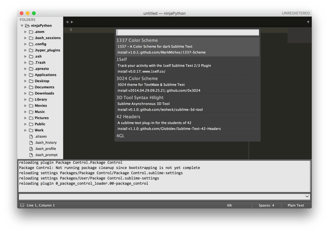Click the Pictures folder icon
Image resolution: width=329 pixels, height=233 pixels.
tap(31, 118)
